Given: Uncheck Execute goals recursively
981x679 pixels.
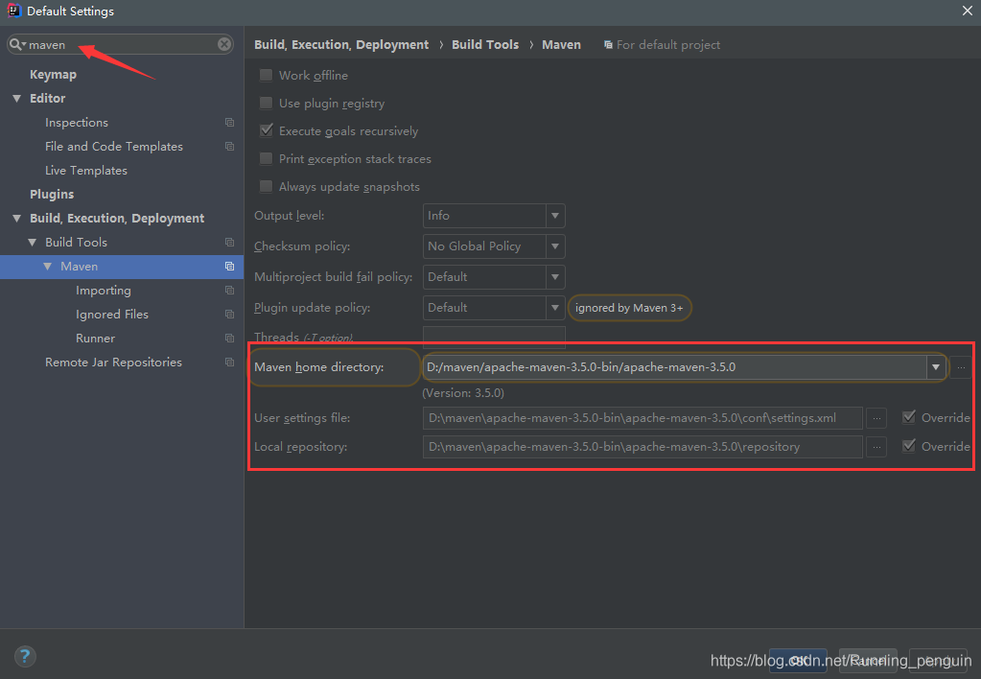Looking at the screenshot, I should pyautogui.click(x=266, y=130).
